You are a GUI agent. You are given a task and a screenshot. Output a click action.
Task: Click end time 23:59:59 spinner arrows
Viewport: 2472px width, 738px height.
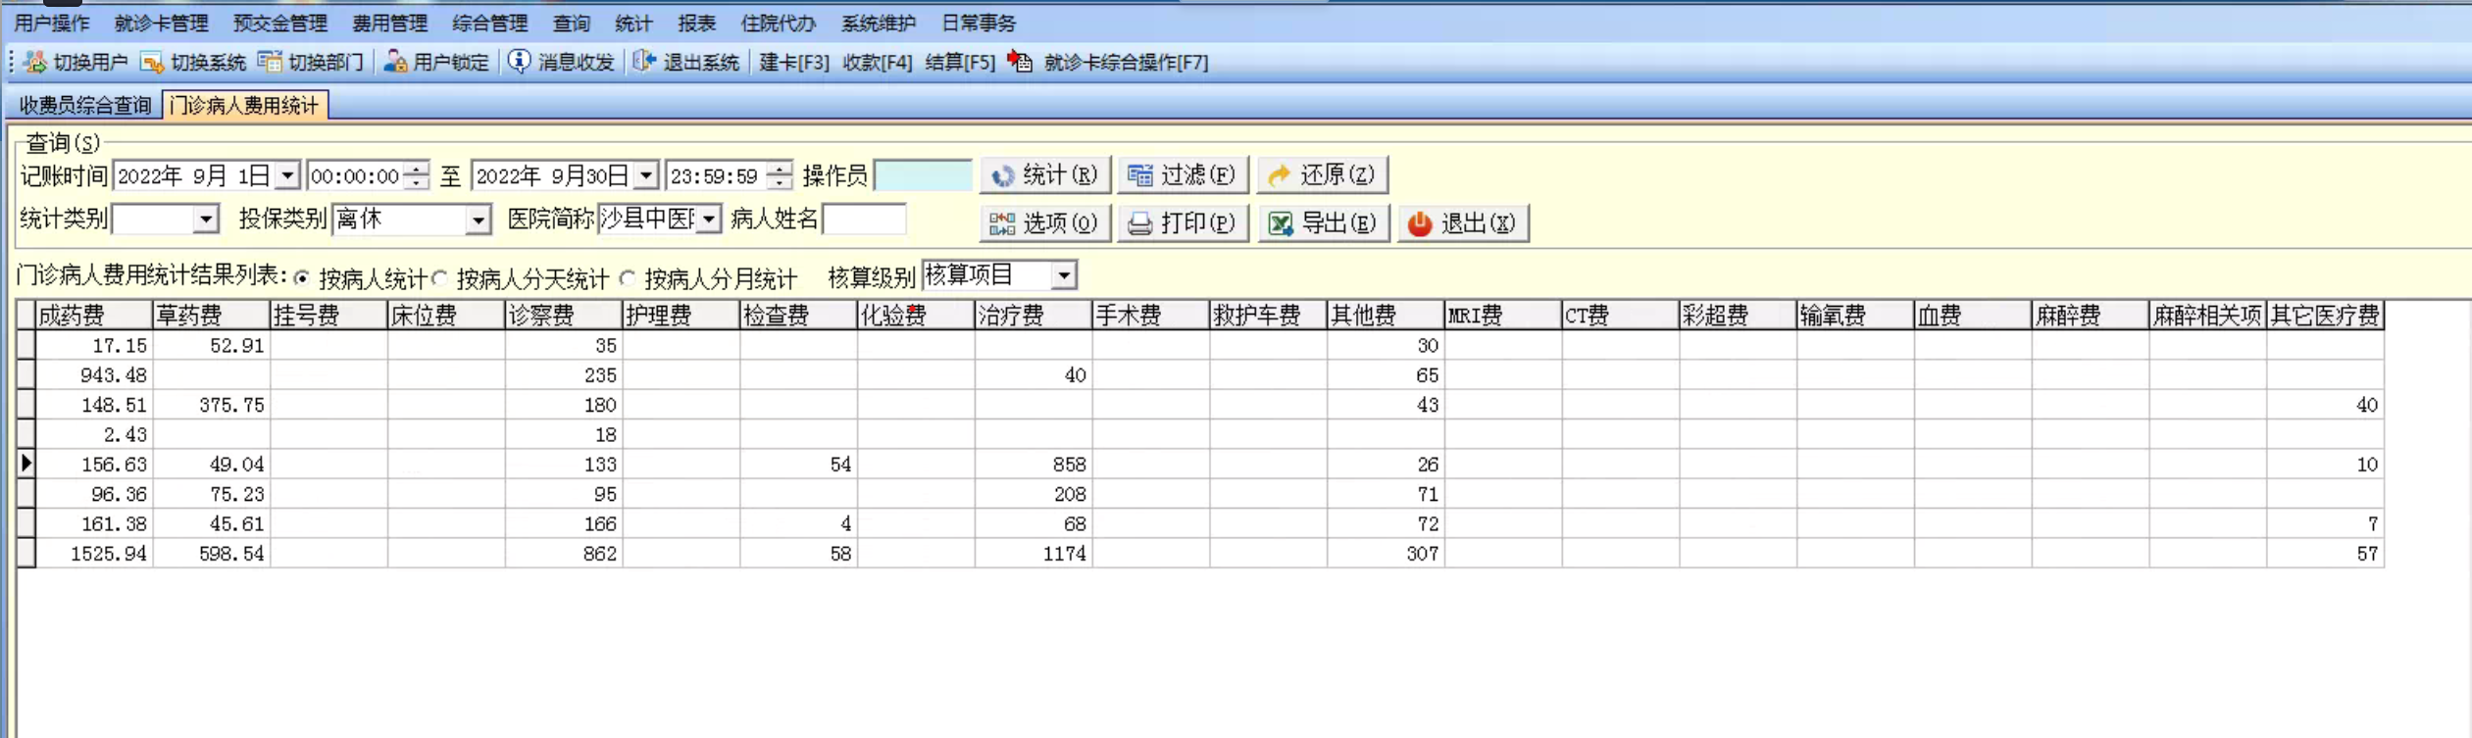click(x=780, y=176)
